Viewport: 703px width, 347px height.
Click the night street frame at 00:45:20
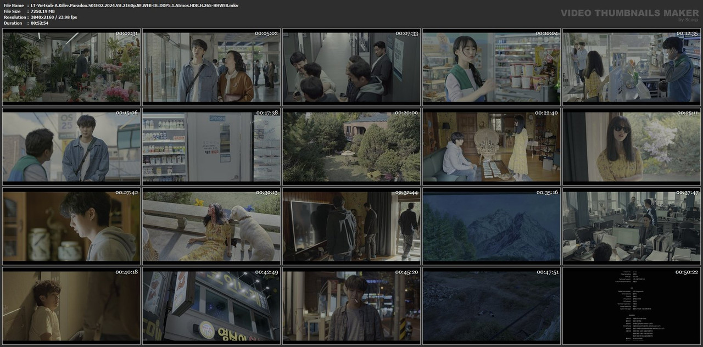pos(351,305)
